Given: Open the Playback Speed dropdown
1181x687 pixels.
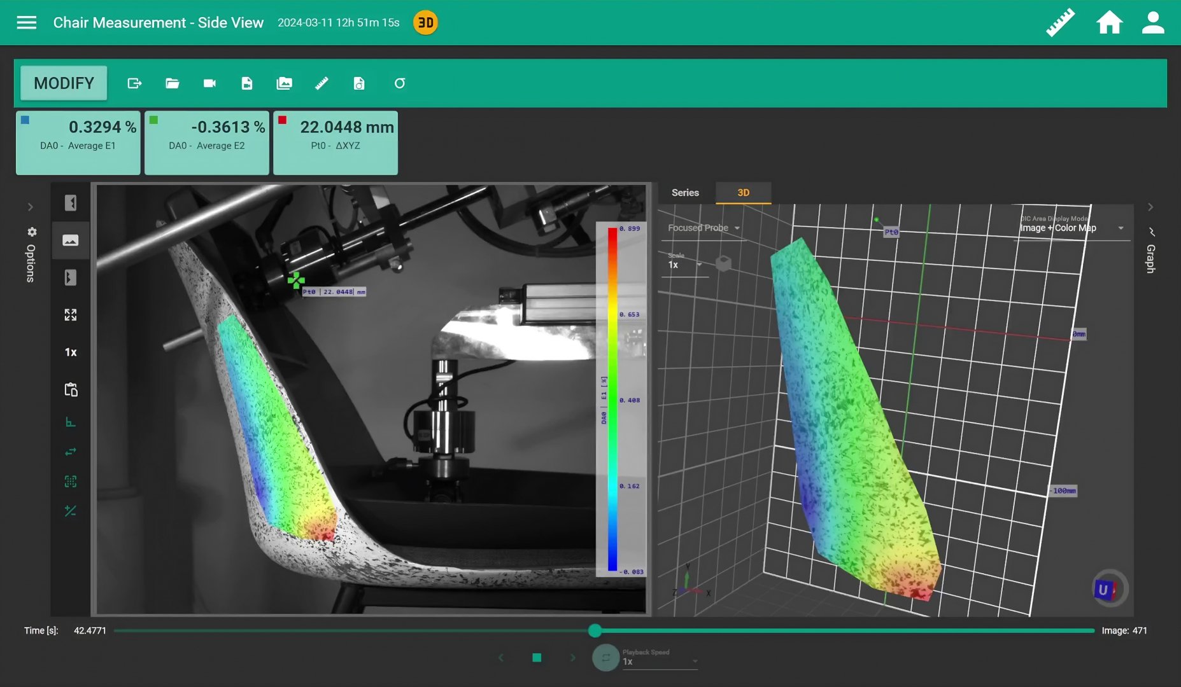Looking at the screenshot, I should (660, 661).
